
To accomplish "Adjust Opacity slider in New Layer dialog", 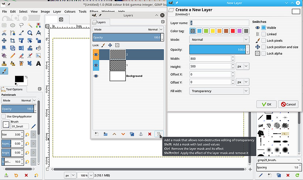I will 217,50.
